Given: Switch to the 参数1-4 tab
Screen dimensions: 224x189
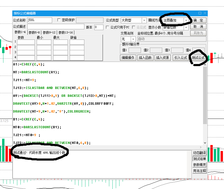Looking at the screenshot, I should pos(20,32).
